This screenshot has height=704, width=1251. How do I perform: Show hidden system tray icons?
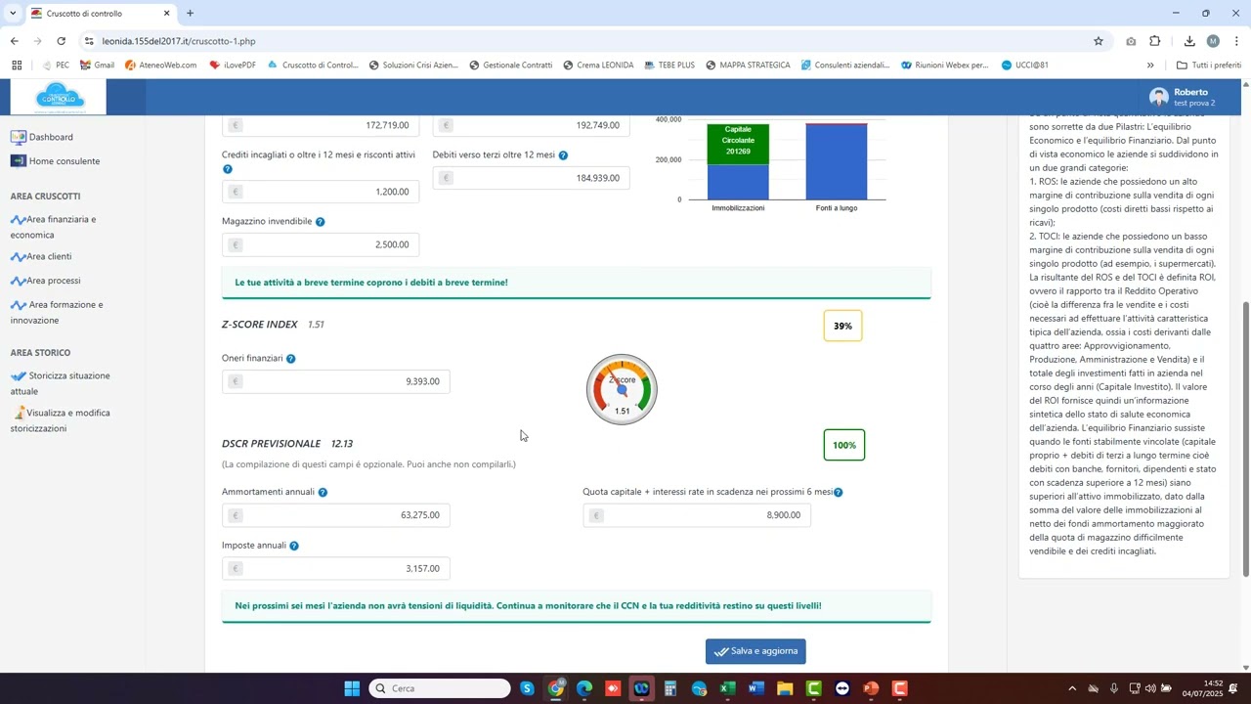[x=1072, y=688]
